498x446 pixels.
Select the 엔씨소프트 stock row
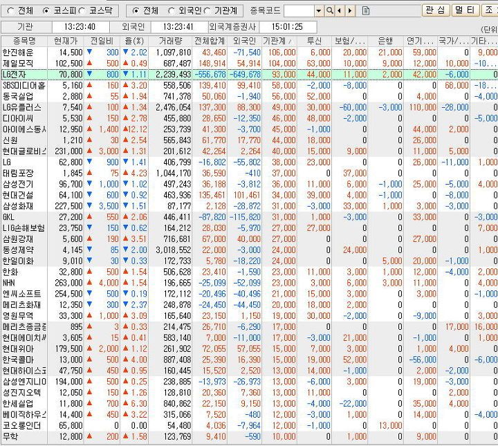click(249, 294)
